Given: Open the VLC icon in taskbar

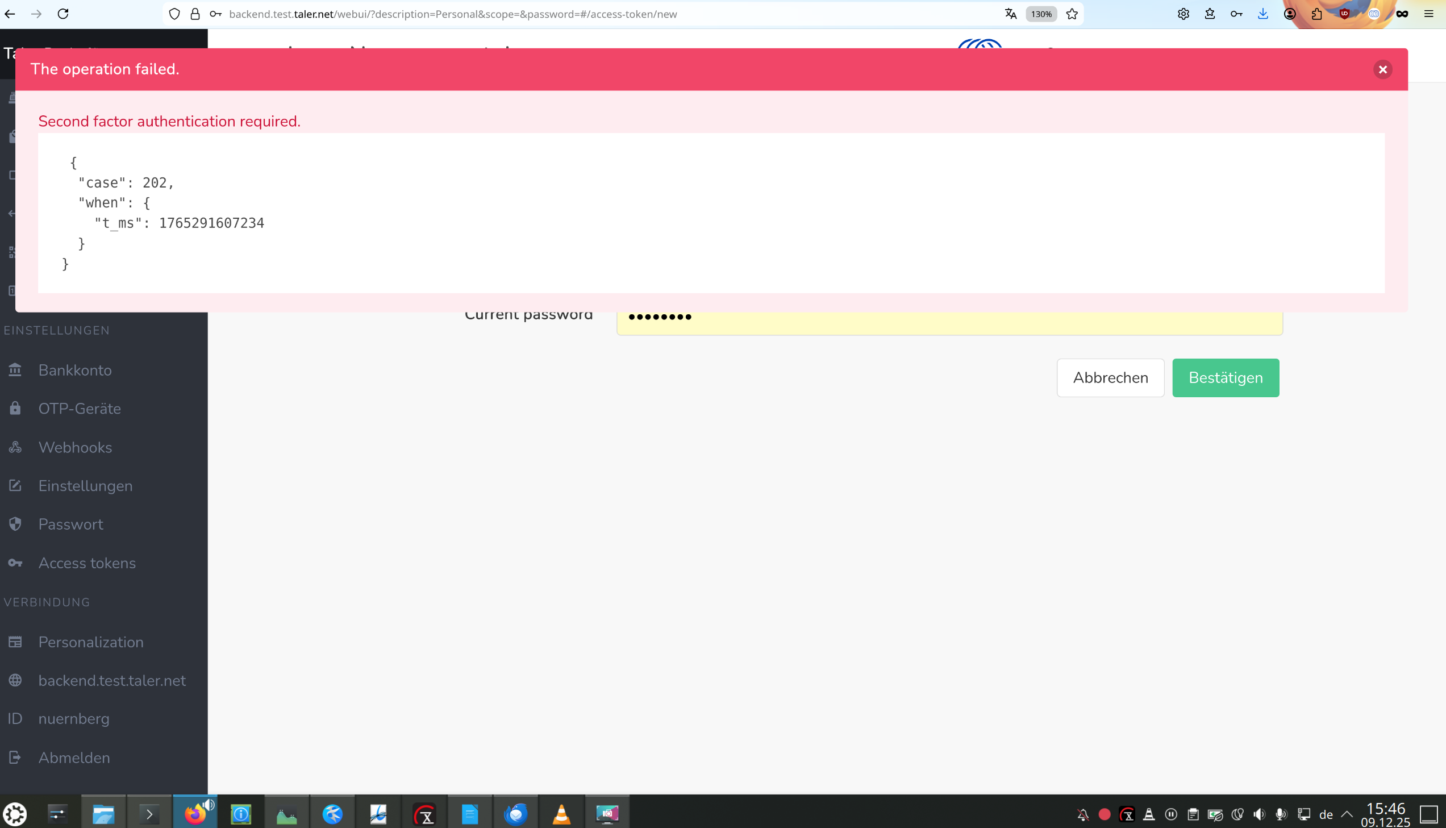Looking at the screenshot, I should coord(561,814).
